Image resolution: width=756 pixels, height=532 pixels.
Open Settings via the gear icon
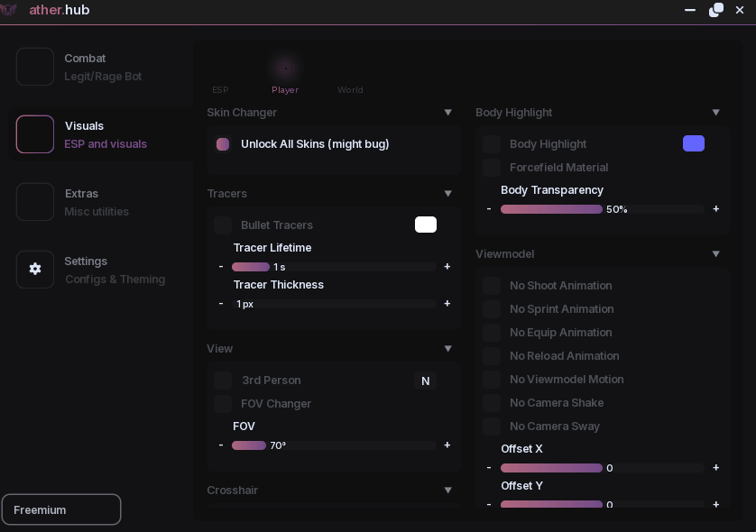(34, 270)
